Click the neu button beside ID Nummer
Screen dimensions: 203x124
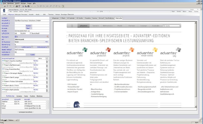click(x=47, y=42)
